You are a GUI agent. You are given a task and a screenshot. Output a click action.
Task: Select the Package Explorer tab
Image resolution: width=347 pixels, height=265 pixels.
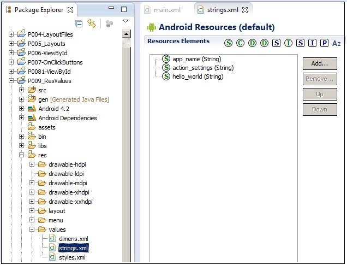coord(39,10)
